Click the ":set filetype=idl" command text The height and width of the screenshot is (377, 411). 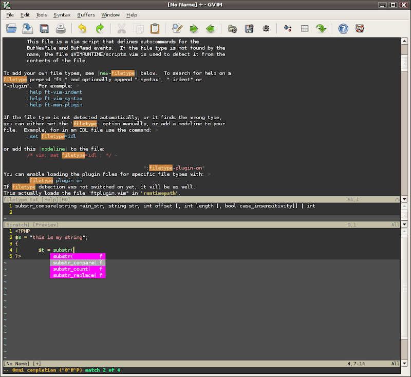point(51,136)
